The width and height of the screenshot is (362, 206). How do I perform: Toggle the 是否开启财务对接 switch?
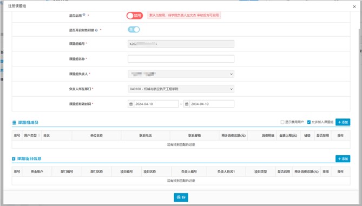click(x=134, y=30)
